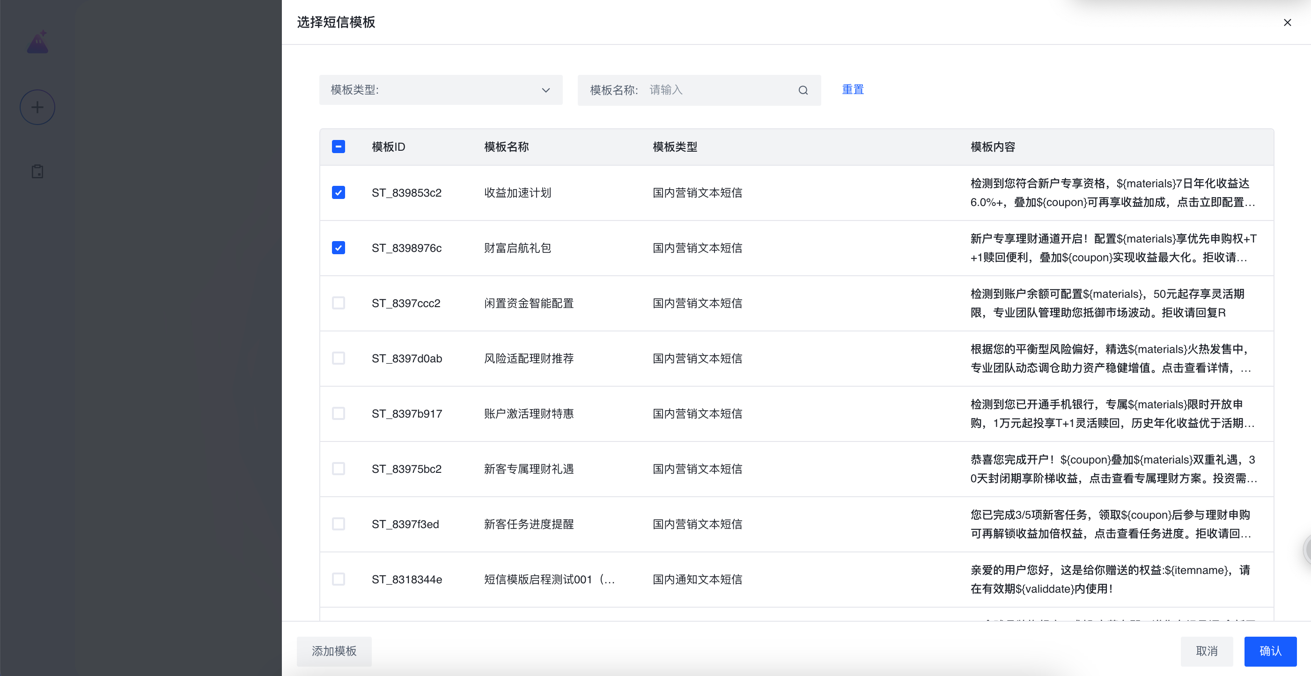Check the ST_8397f3ed row checkbox

[339, 524]
